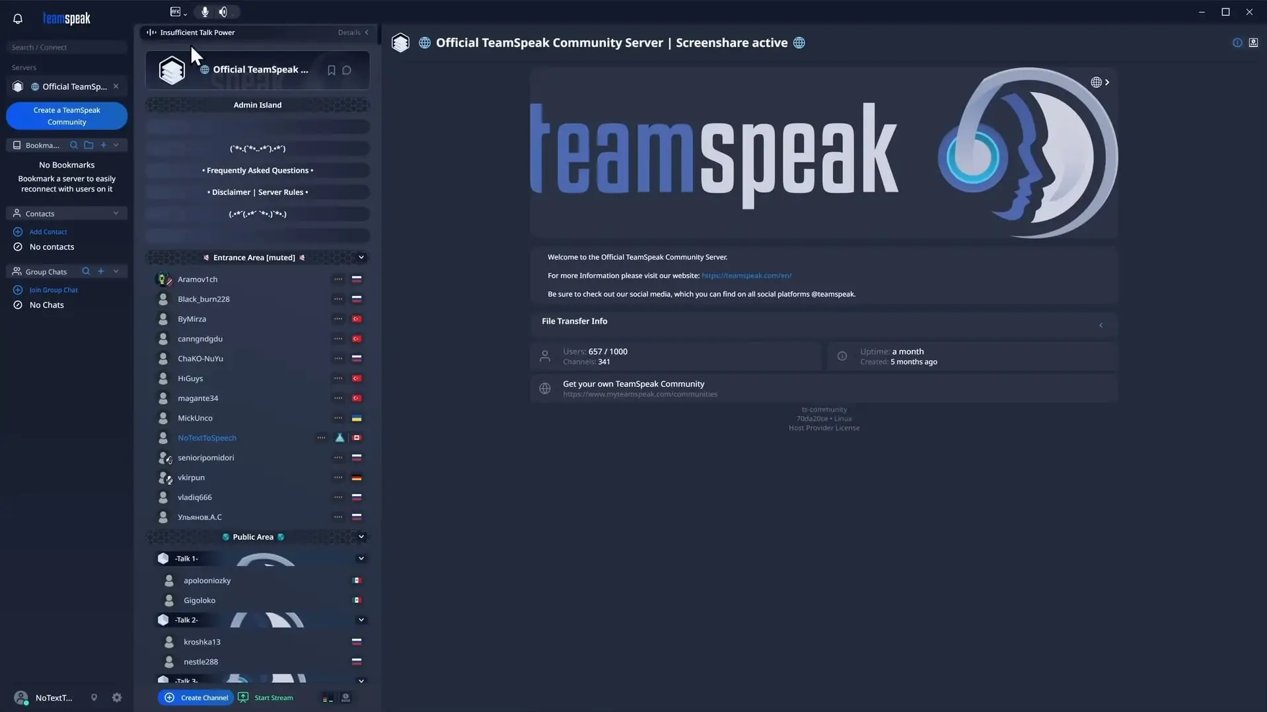This screenshot has width=1267, height=712.
Task: Open Frequently Asked Questions channel
Action: 258,170
